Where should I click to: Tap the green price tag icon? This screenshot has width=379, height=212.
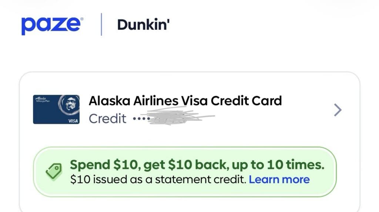54,171
